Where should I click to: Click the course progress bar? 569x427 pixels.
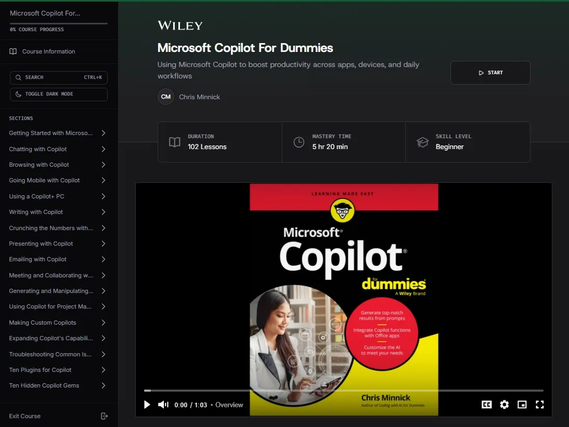click(x=59, y=23)
